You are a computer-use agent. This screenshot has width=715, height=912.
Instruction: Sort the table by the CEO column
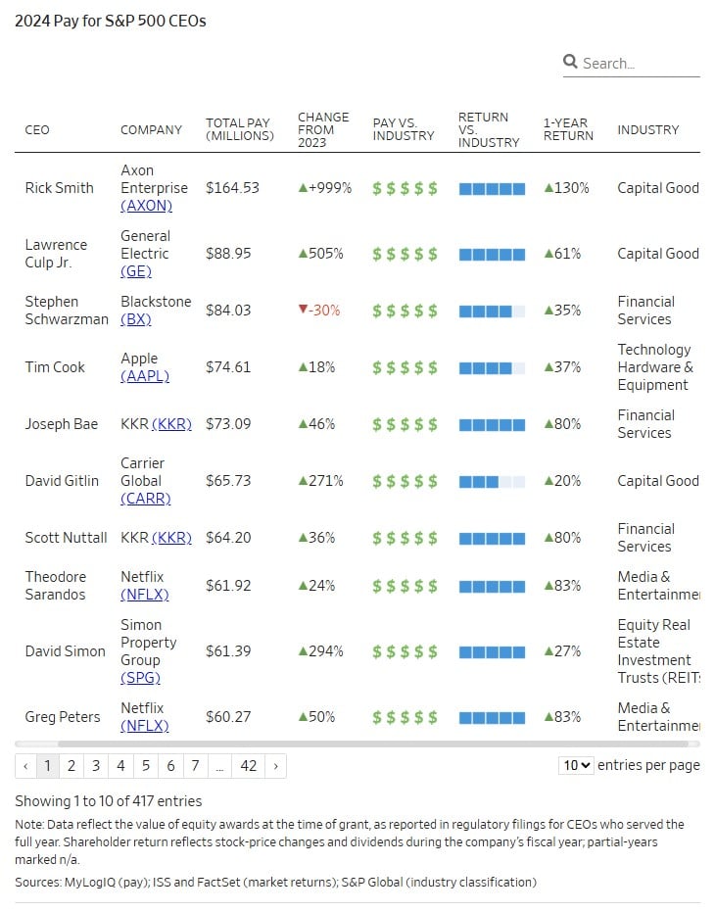pyautogui.click(x=37, y=129)
